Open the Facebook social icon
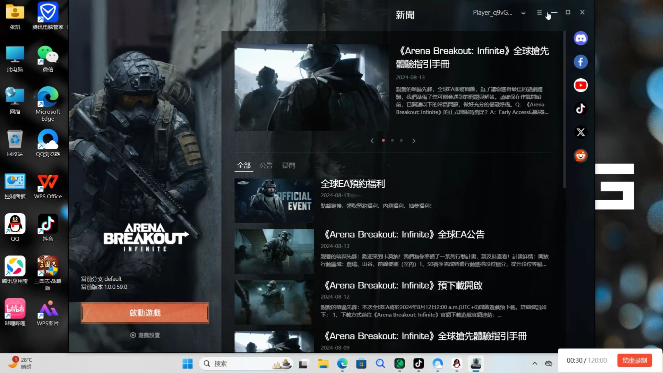The height and width of the screenshot is (373, 663). (580, 62)
